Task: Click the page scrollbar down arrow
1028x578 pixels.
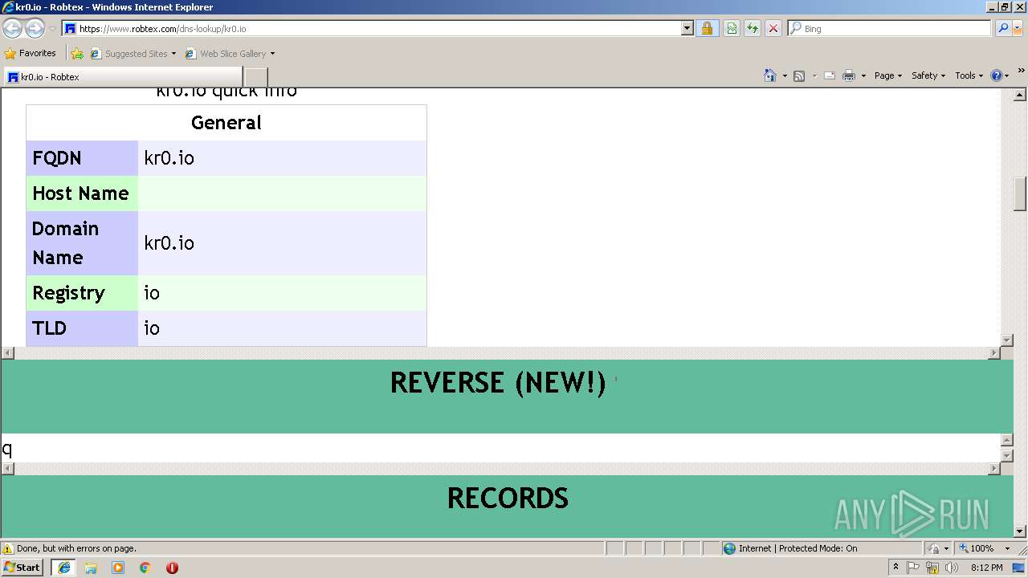Action: pyautogui.click(x=1021, y=531)
